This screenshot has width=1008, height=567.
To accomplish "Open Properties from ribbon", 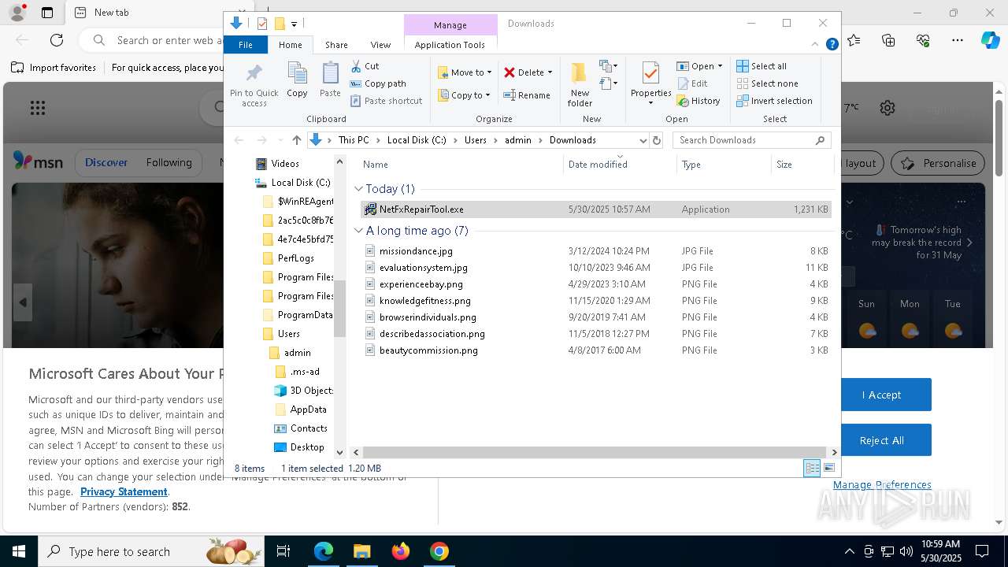I will tap(650, 84).
